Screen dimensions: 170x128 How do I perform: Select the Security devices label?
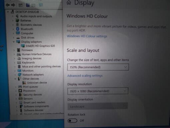click(x=33, y=95)
